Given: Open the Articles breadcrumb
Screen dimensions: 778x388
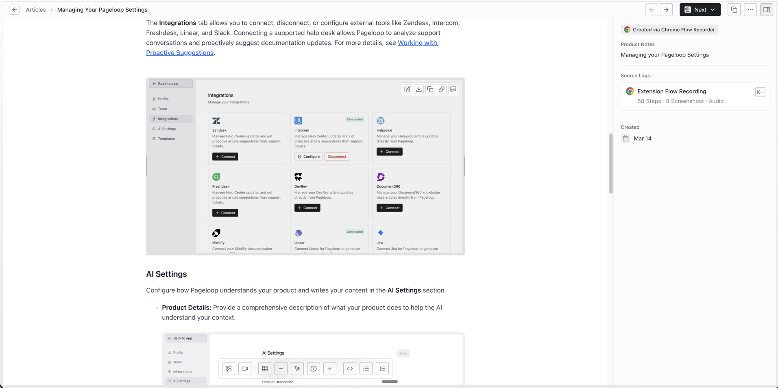Looking at the screenshot, I should (36, 10).
